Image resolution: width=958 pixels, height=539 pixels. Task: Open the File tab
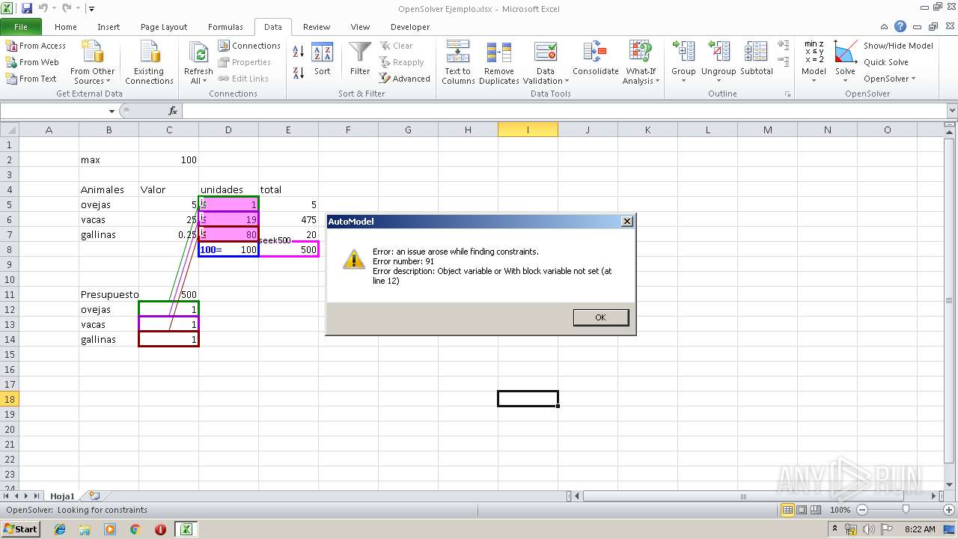click(21, 27)
